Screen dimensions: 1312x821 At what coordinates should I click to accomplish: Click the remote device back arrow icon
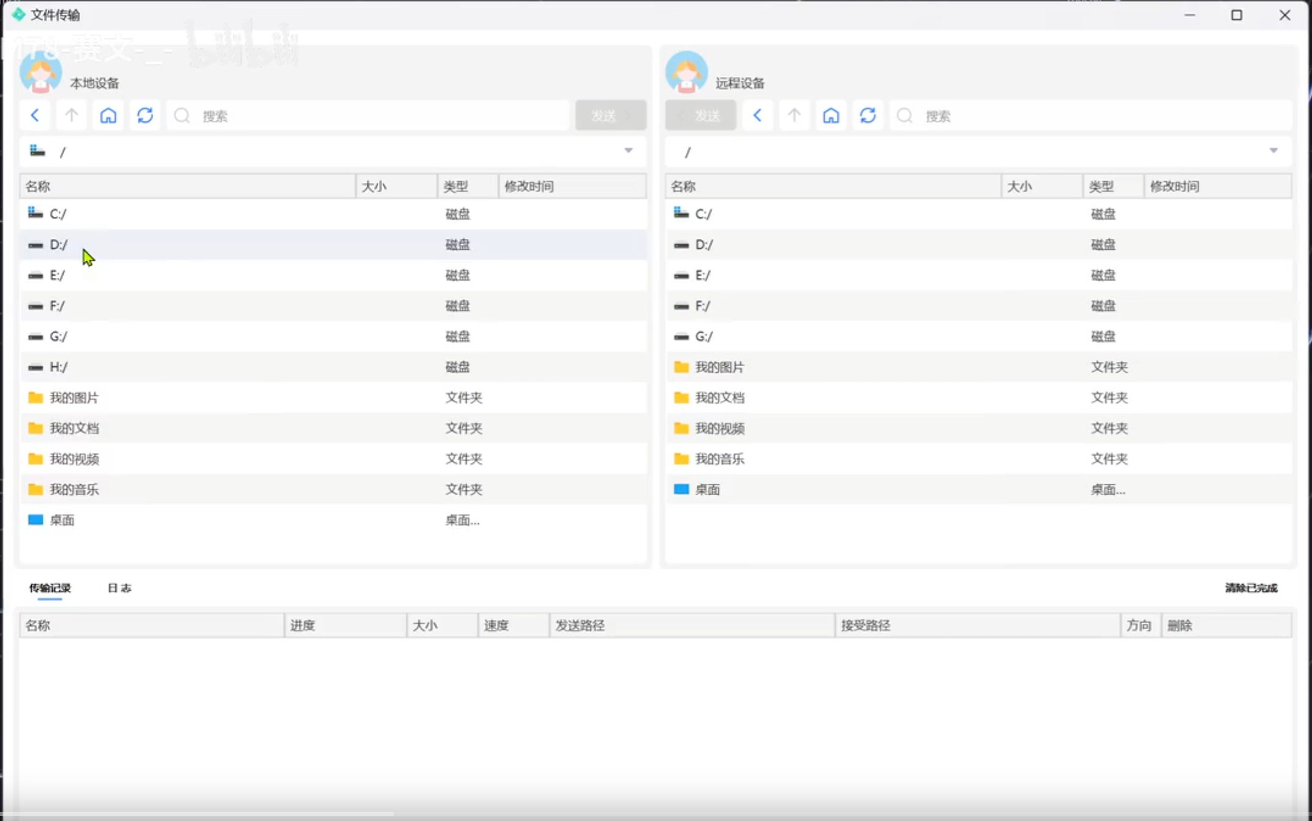pos(757,115)
